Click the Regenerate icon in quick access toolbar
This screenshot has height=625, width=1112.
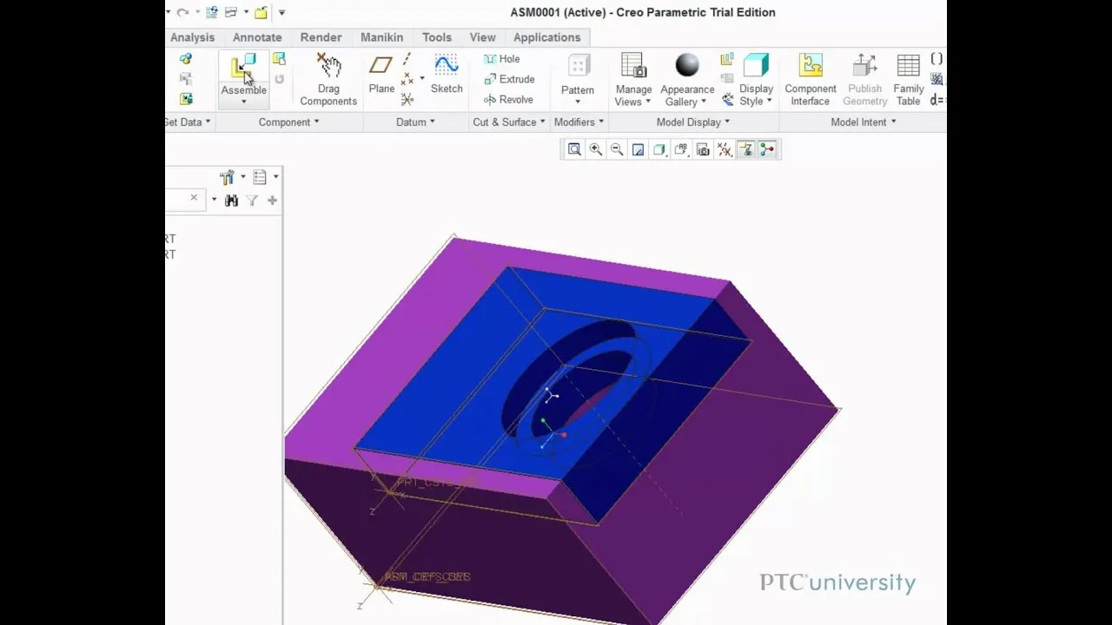[x=211, y=12]
